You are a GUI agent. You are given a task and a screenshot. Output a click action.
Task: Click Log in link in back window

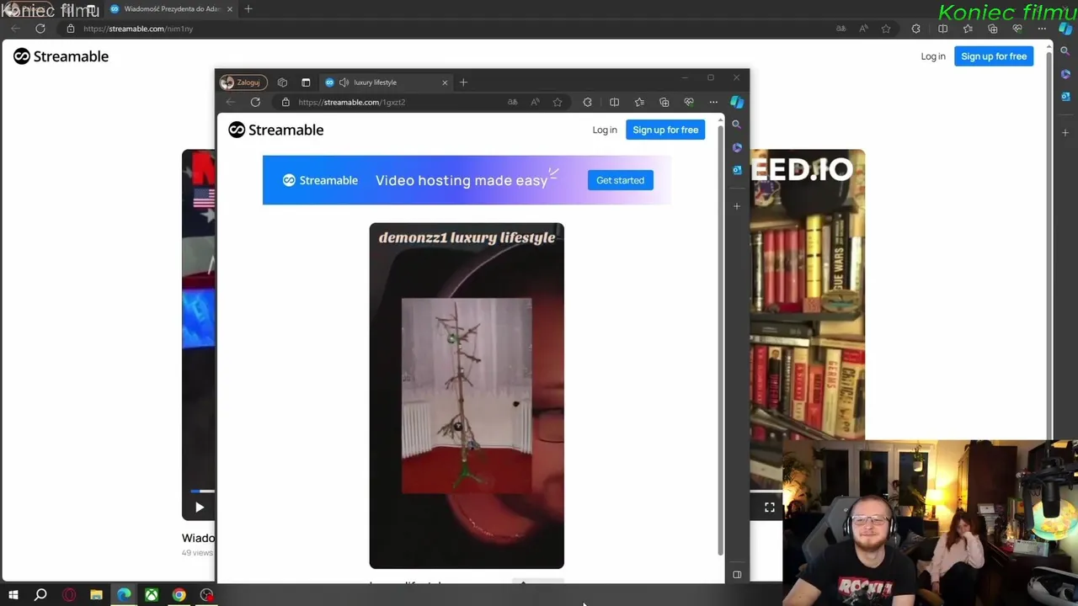click(x=933, y=56)
